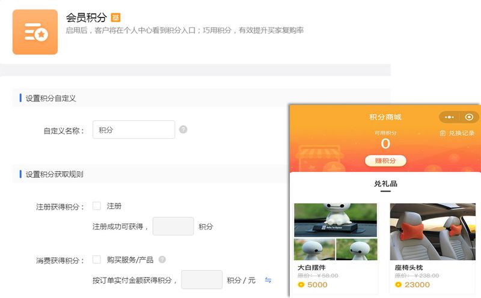
Task: Select the 兑礼品 tab
Action: point(385,184)
